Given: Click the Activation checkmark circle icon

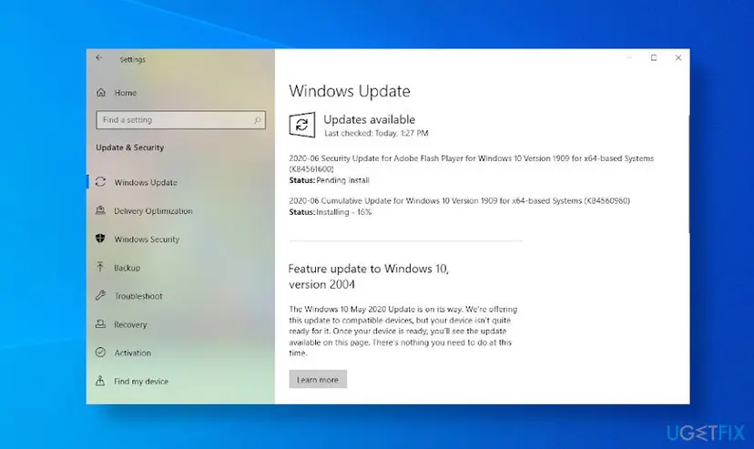Looking at the screenshot, I should tap(100, 352).
